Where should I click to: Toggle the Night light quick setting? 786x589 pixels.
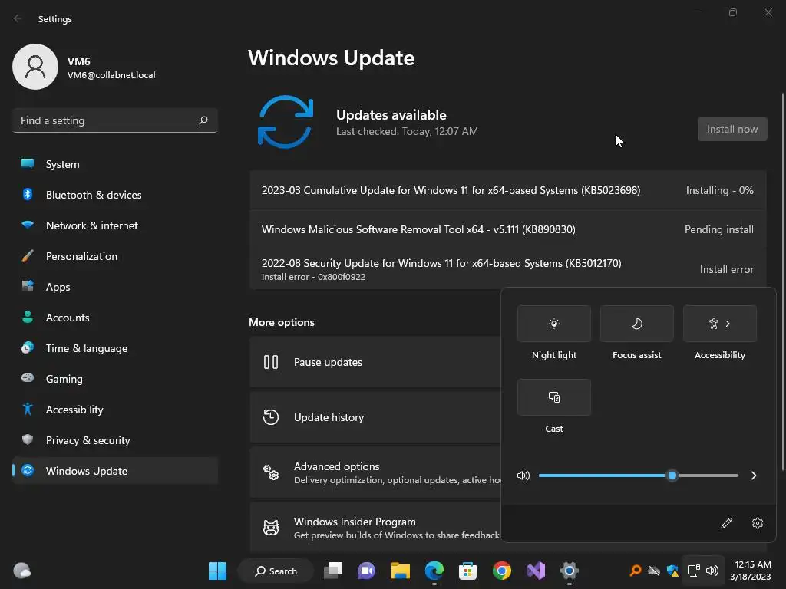pos(554,324)
